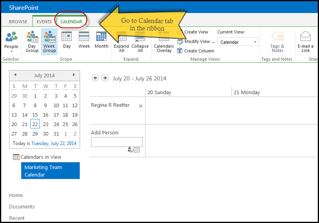Viewport: 319px width, 223px height.
Task: Click today's date link Tuesday, July 22, 2014
Action: [54, 143]
